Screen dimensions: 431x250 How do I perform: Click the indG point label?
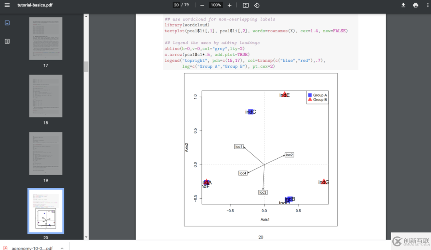pyautogui.click(x=323, y=182)
